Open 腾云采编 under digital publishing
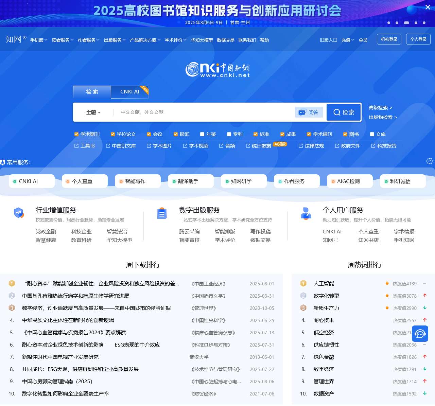The height and width of the screenshot is (406, 435). pyautogui.click(x=189, y=232)
